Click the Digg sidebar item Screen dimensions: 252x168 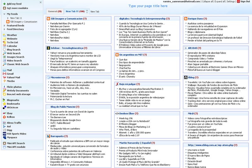[x=9, y=130]
